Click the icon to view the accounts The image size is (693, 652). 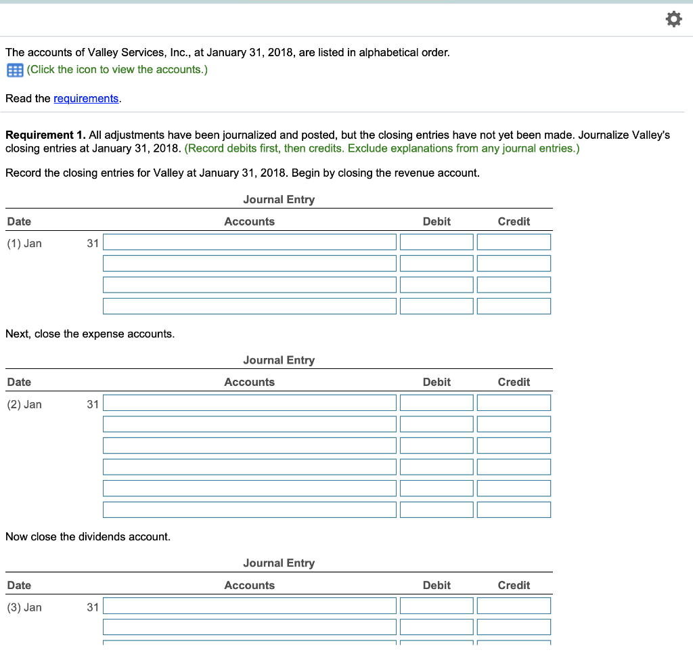click(x=14, y=70)
